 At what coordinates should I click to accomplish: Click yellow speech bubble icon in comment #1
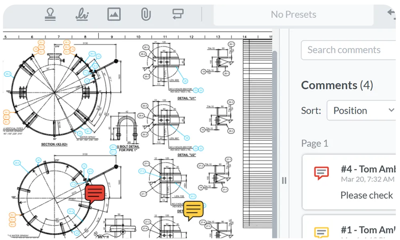tap(322, 233)
